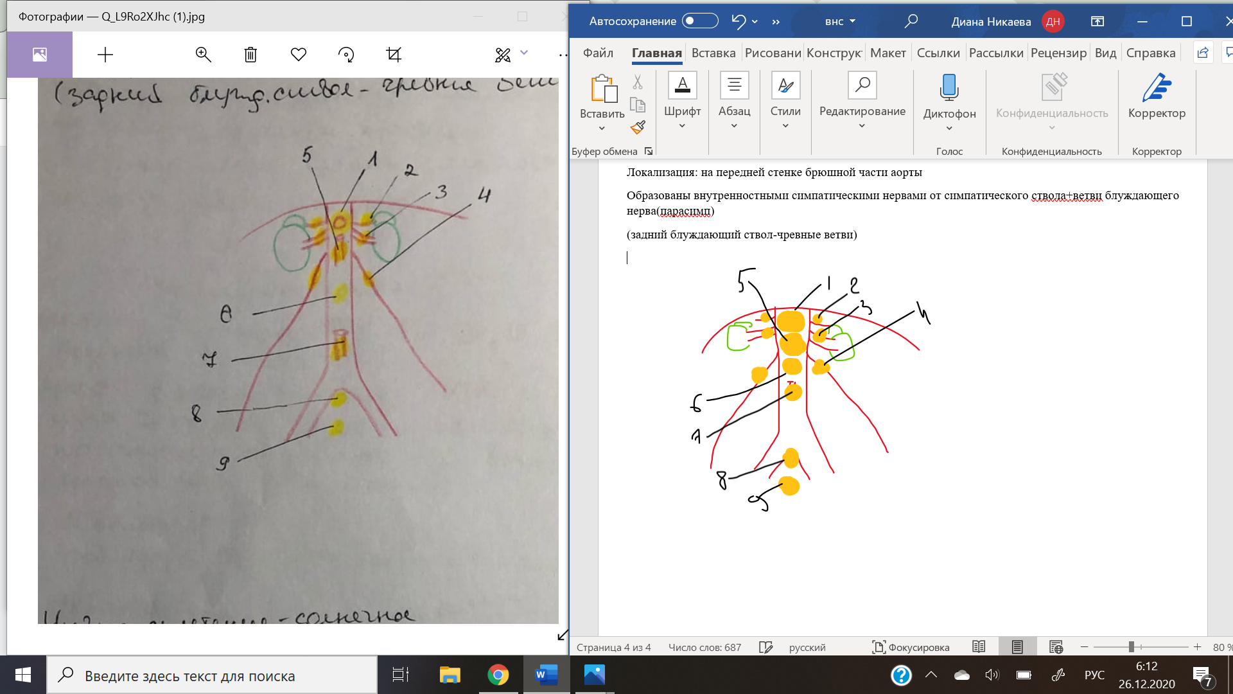
Task: Expand Quick Access toolbar overflow chevrons
Action: 776,22
